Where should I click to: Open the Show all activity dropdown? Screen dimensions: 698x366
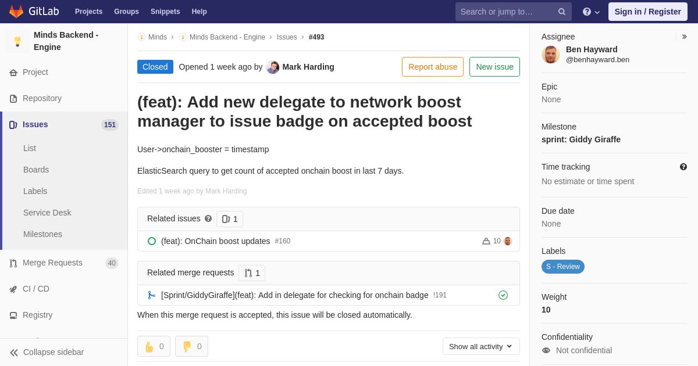click(481, 346)
